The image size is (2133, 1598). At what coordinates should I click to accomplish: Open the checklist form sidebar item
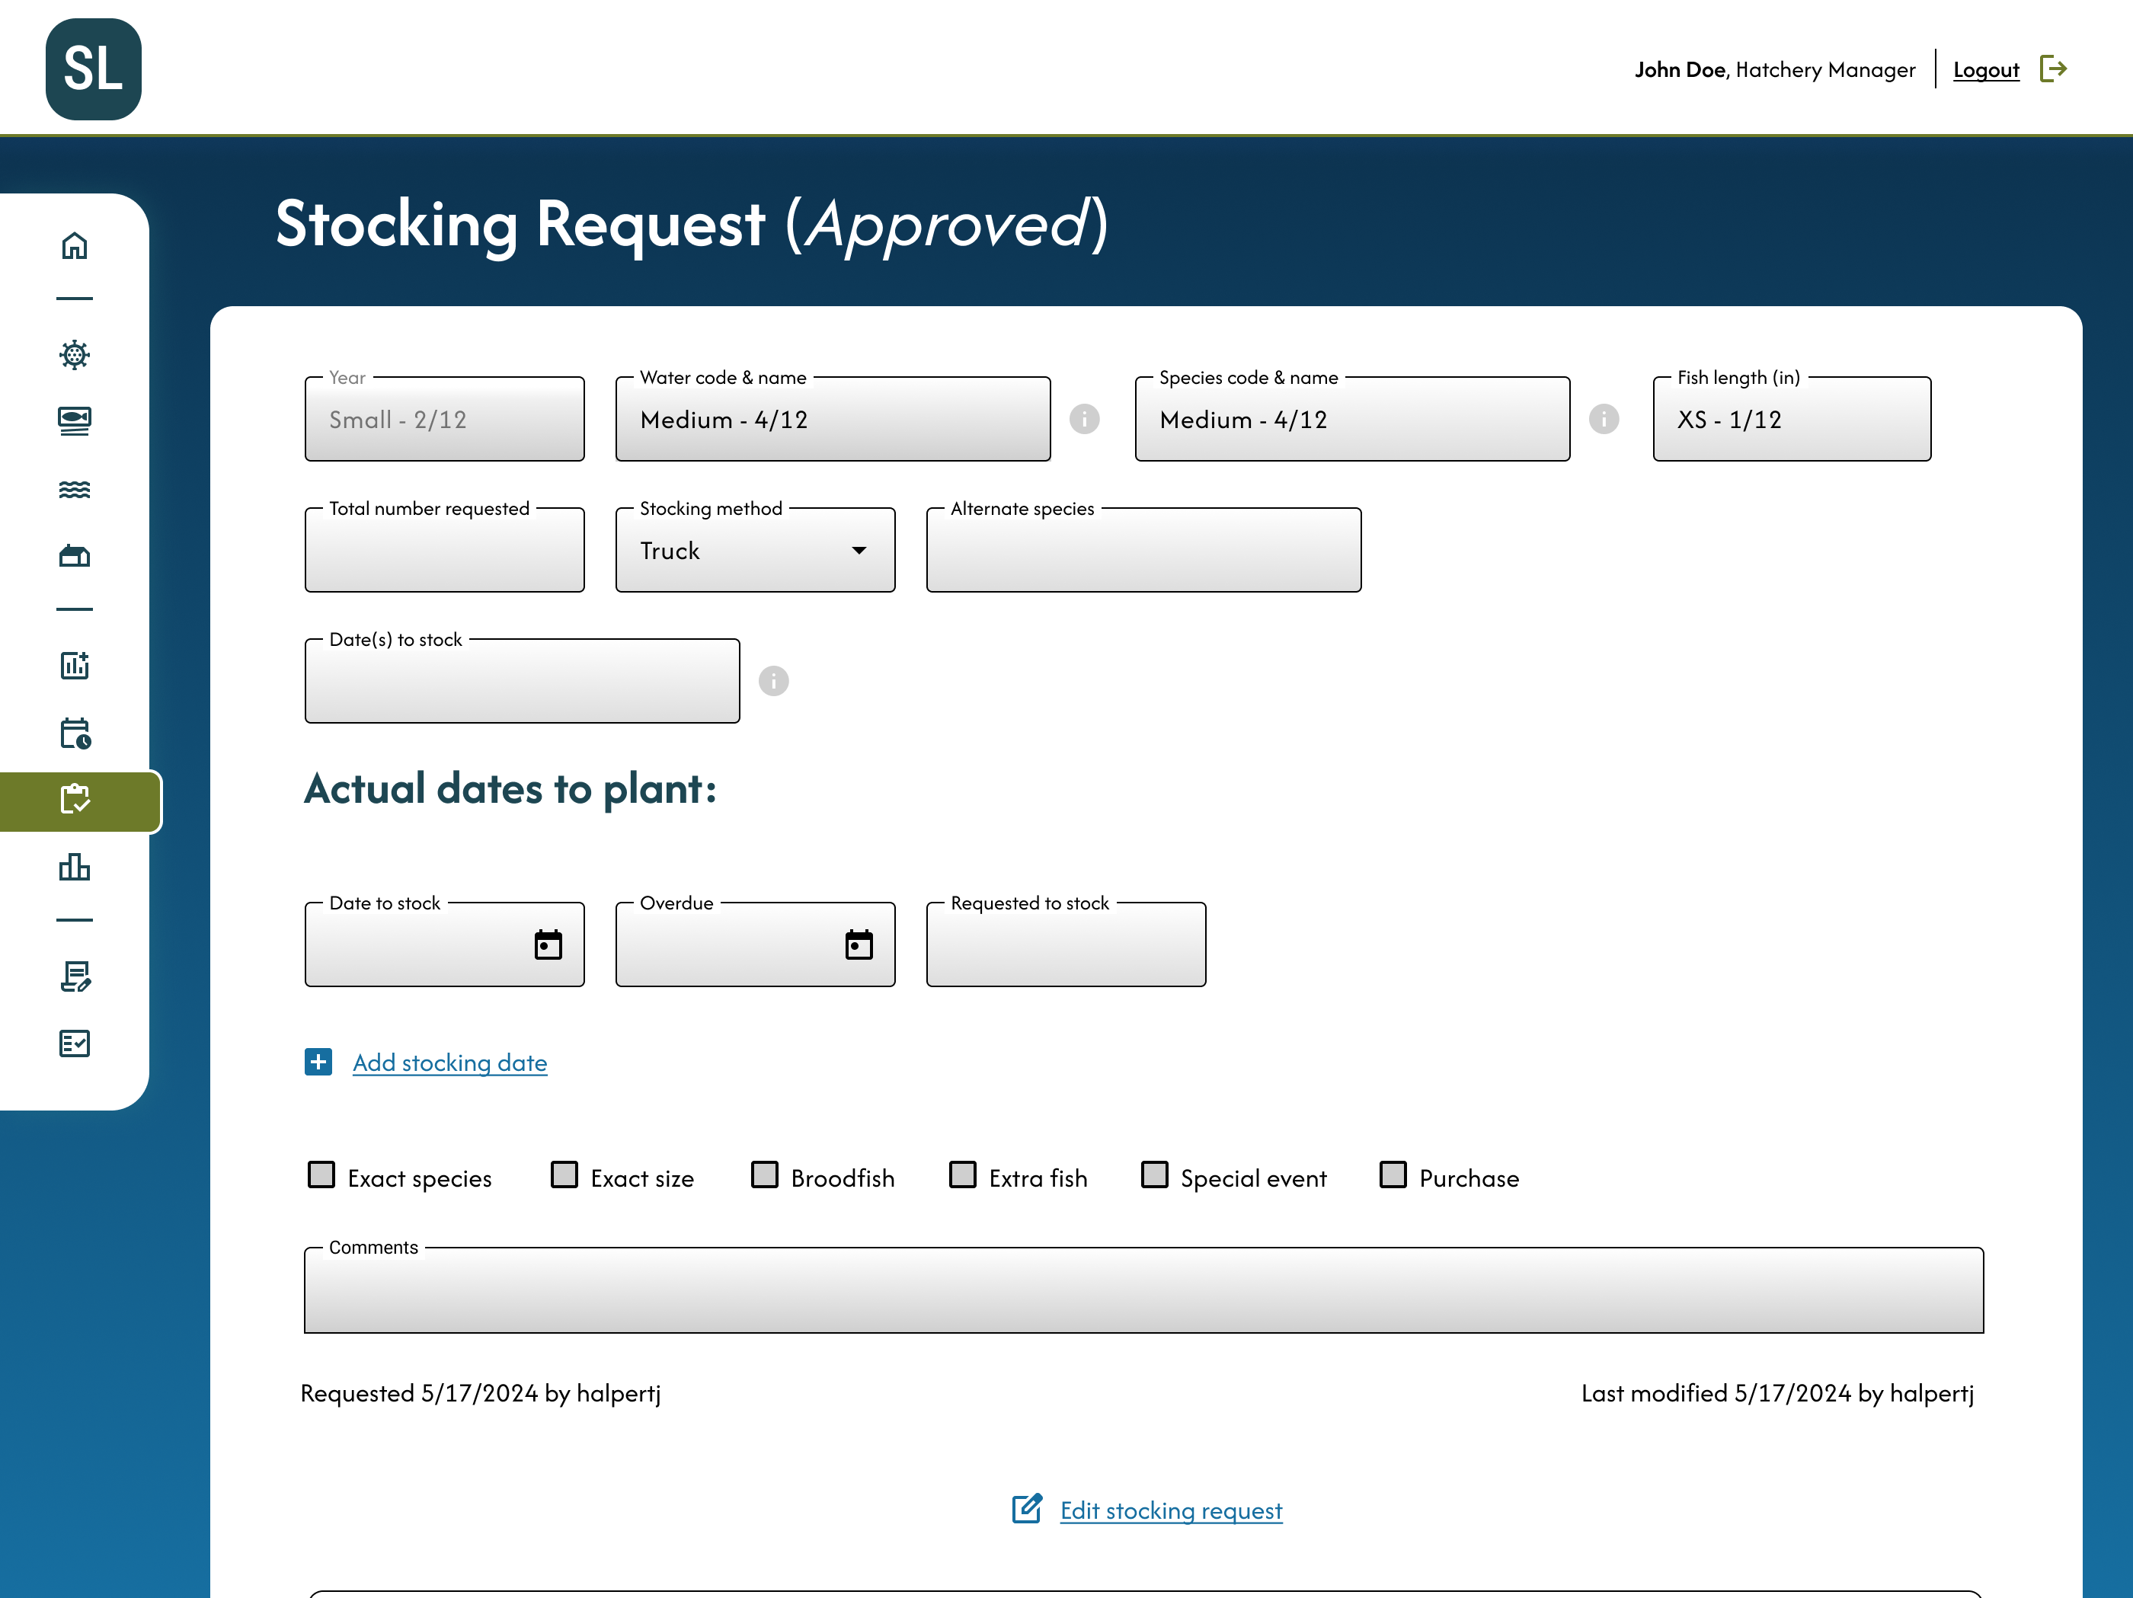[74, 1043]
